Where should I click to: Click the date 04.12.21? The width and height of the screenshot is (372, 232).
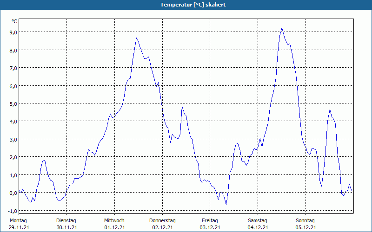pyautogui.click(x=258, y=228)
